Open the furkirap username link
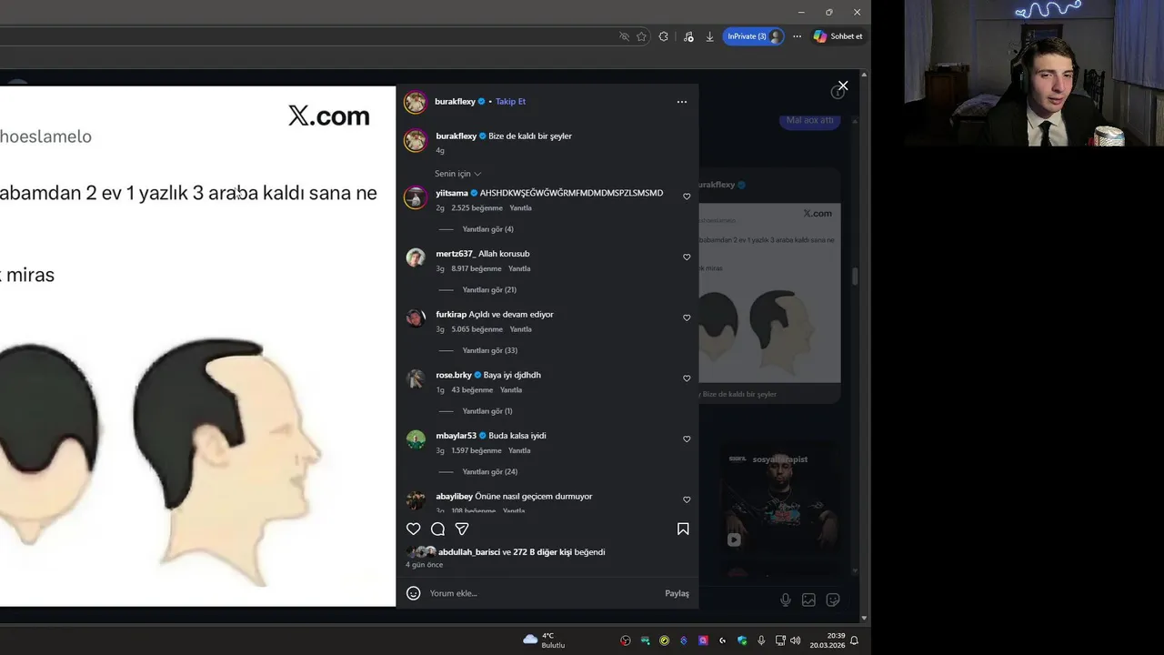Screen dimensions: 1164x655 pyautogui.click(x=451, y=315)
